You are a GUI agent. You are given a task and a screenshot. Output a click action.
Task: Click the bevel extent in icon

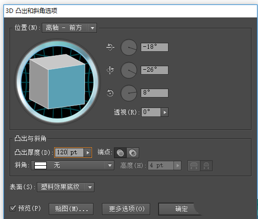tap(206, 166)
